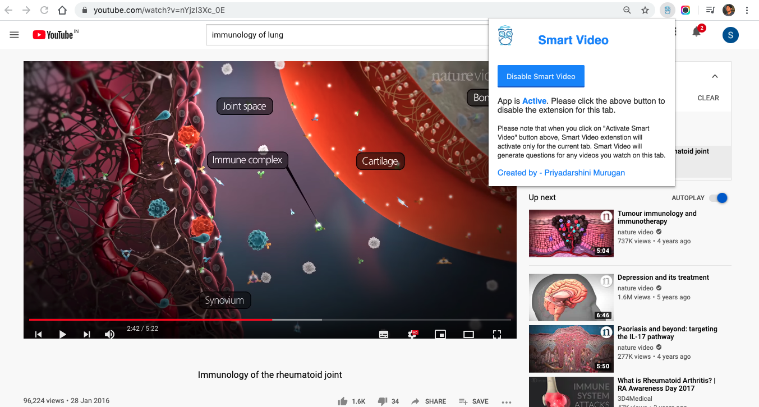The height and width of the screenshot is (407, 759).
Task: Click CLEAR in the queue panel
Action: 708,98
